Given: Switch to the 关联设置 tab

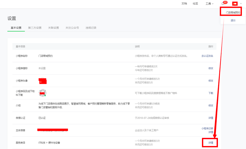Looking at the screenshot, I should pos(53,28).
